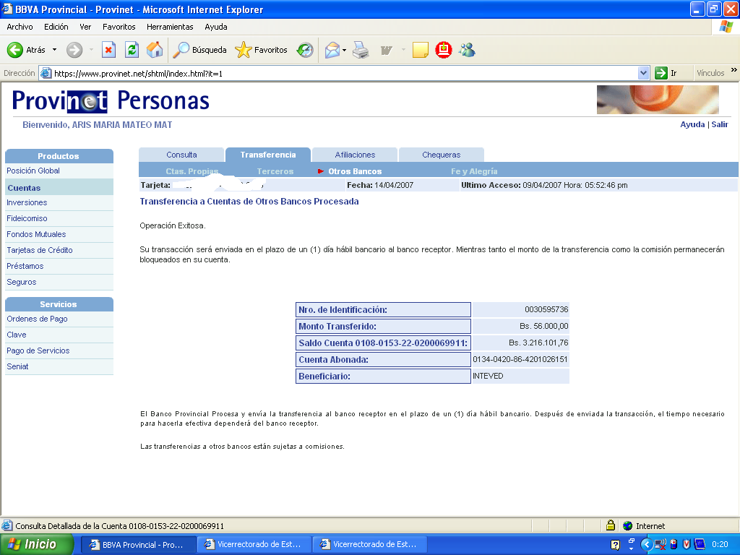Open Back button history dropdown arrow

tap(55, 50)
